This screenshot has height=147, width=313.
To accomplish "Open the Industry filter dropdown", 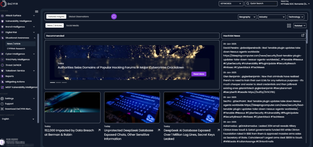I will click(272, 17).
